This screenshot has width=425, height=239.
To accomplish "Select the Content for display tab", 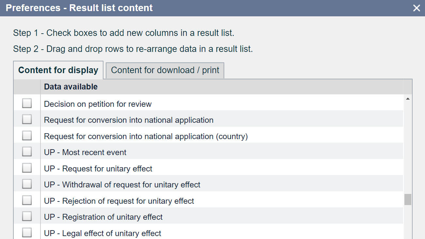I will coord(58,70).
